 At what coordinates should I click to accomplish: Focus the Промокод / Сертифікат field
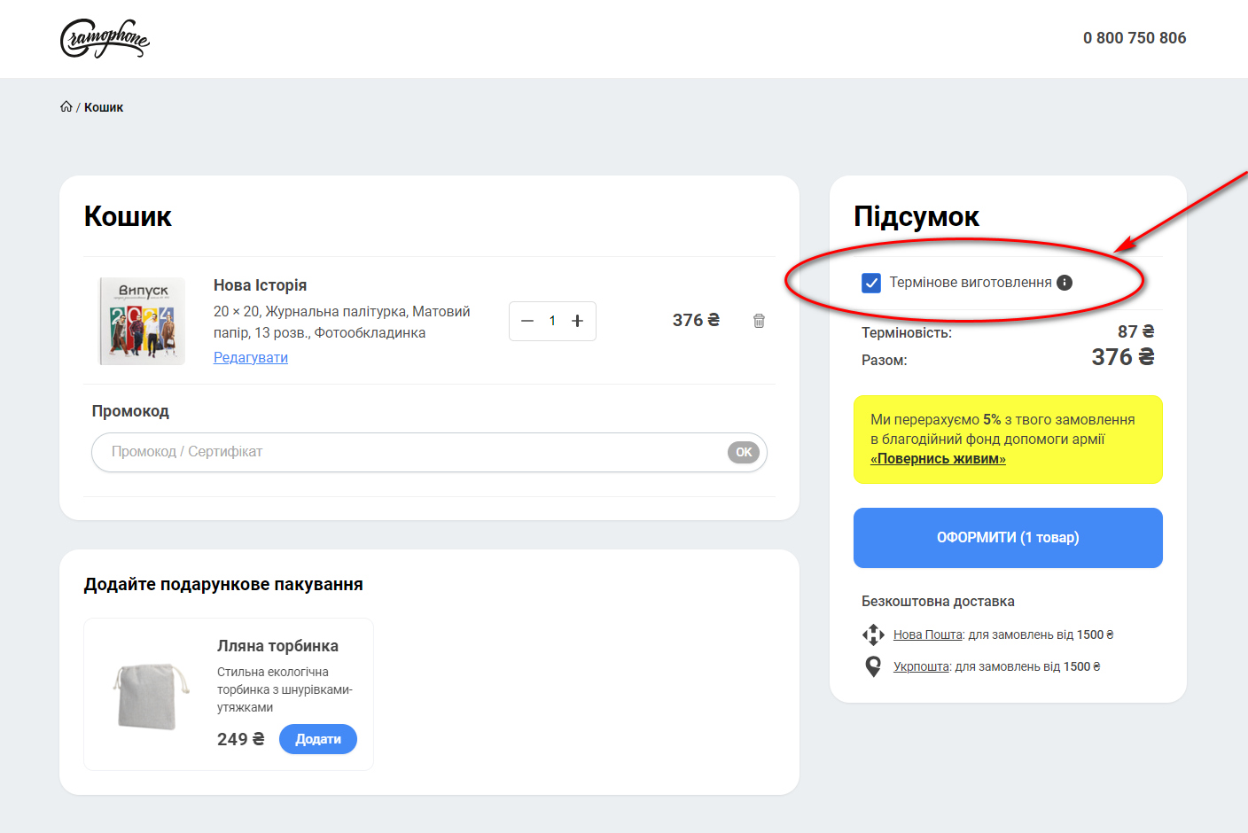(408, 452)
